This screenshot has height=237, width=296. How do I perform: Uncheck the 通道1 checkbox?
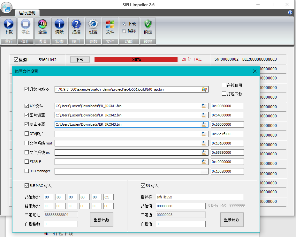point(16,60)
